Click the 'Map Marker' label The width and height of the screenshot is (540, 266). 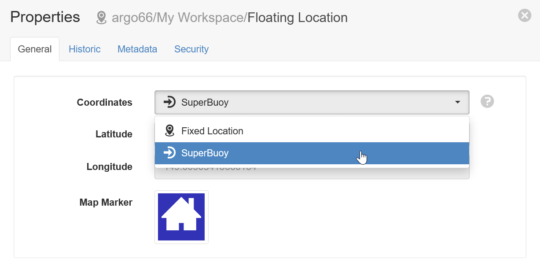(106, 203)
